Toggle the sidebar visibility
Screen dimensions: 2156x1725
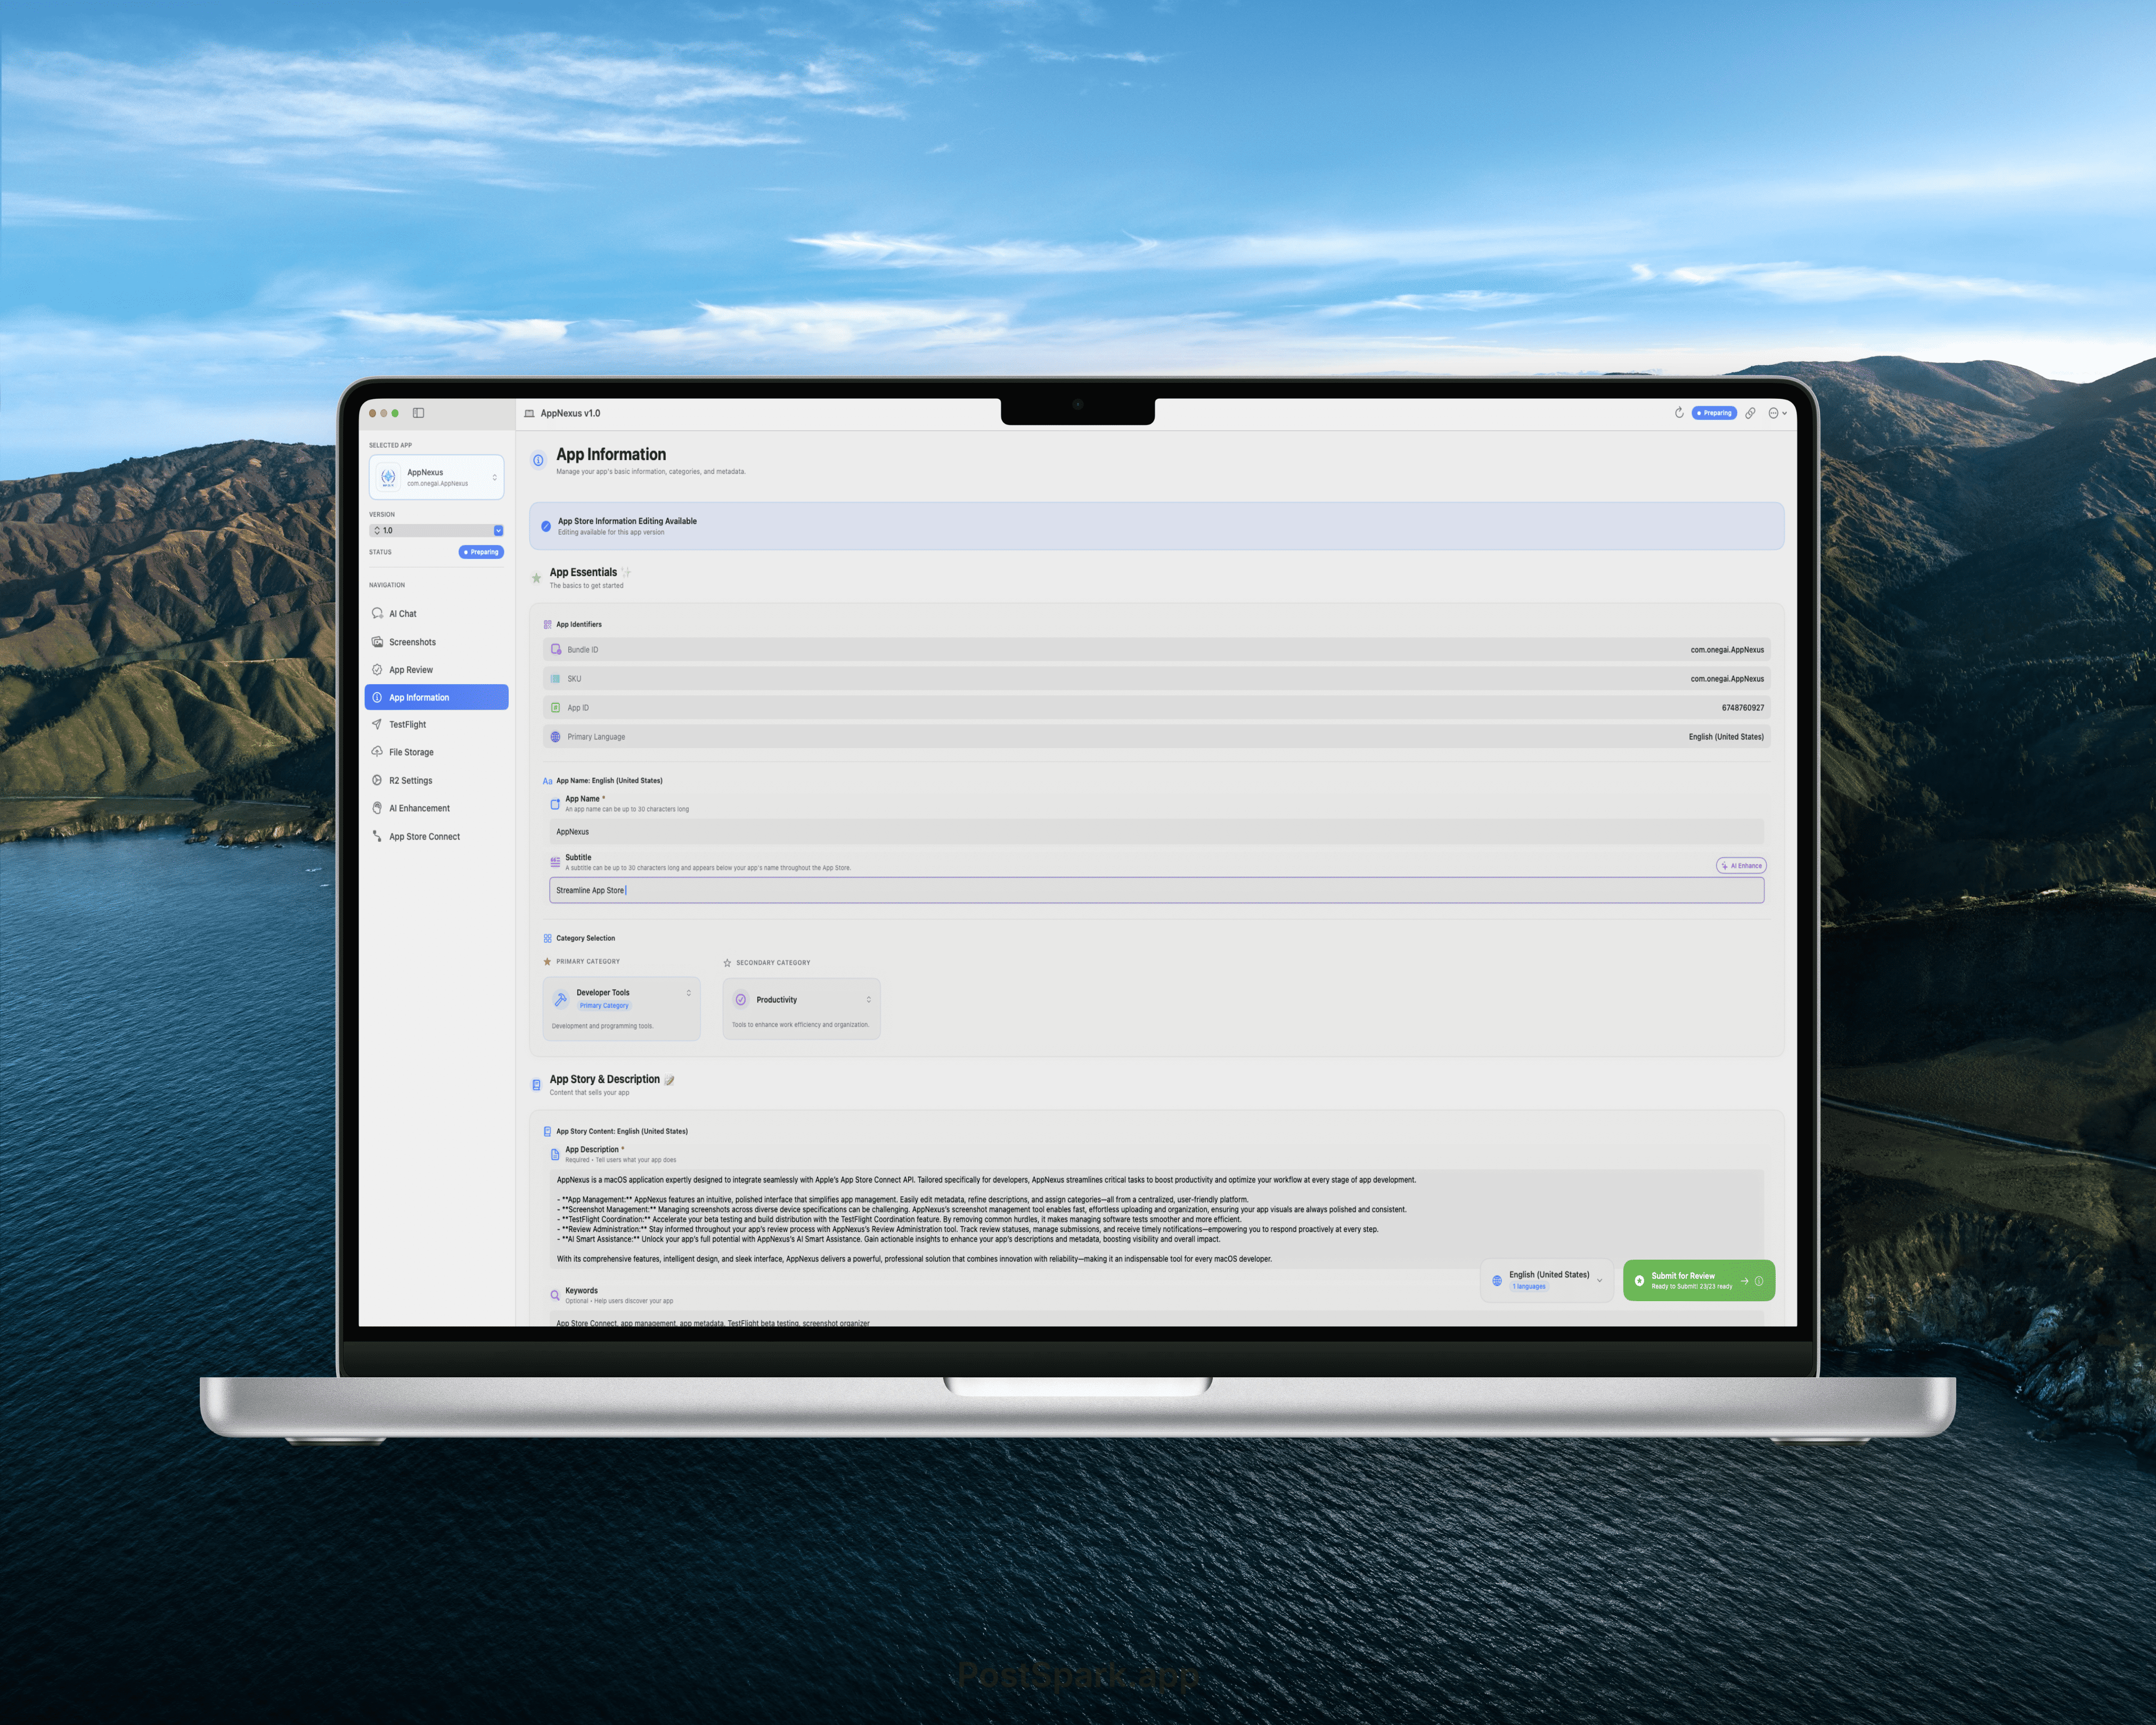point(419,413)
